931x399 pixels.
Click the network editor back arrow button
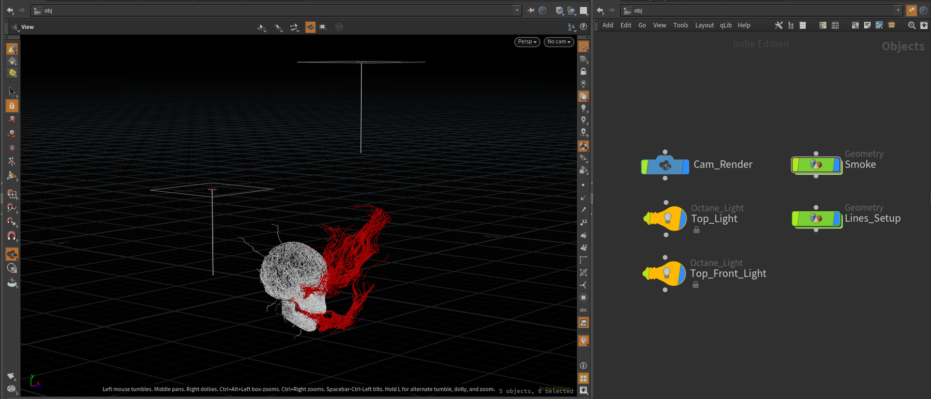pos(600,10)
